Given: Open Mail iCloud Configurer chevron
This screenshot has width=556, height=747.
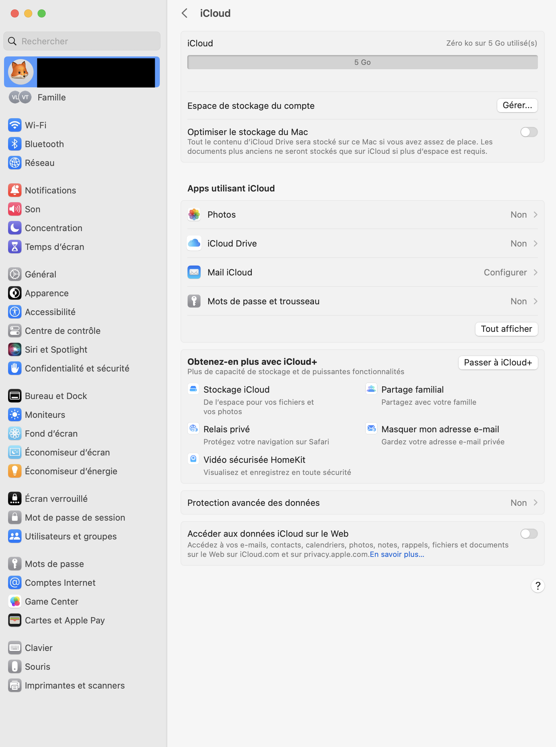Looking at the screenshot, I should coord(536,273).
